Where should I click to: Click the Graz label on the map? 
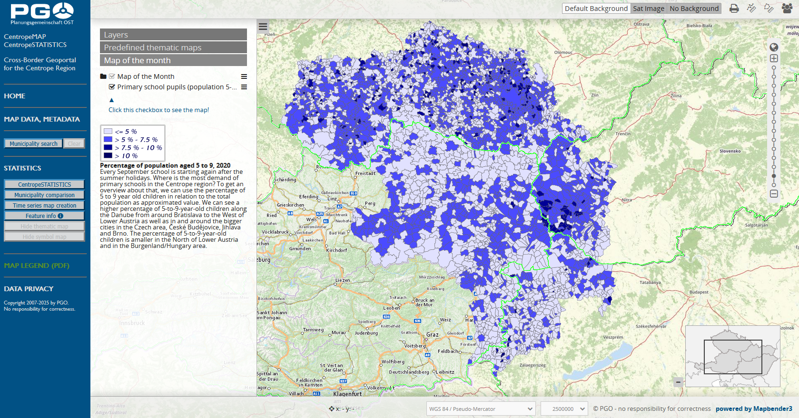[432, 334]
